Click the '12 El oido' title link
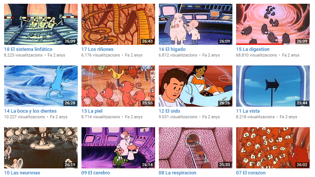315x177 pixels. (169, 111)
